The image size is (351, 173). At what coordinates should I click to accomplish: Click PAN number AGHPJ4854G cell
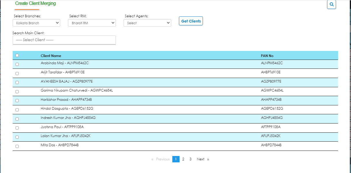click(x=272, y=118)
